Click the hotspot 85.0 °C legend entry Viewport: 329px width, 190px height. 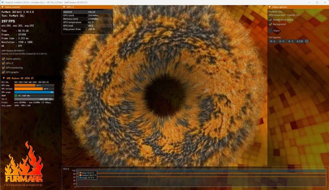click(x=88, y=175)
